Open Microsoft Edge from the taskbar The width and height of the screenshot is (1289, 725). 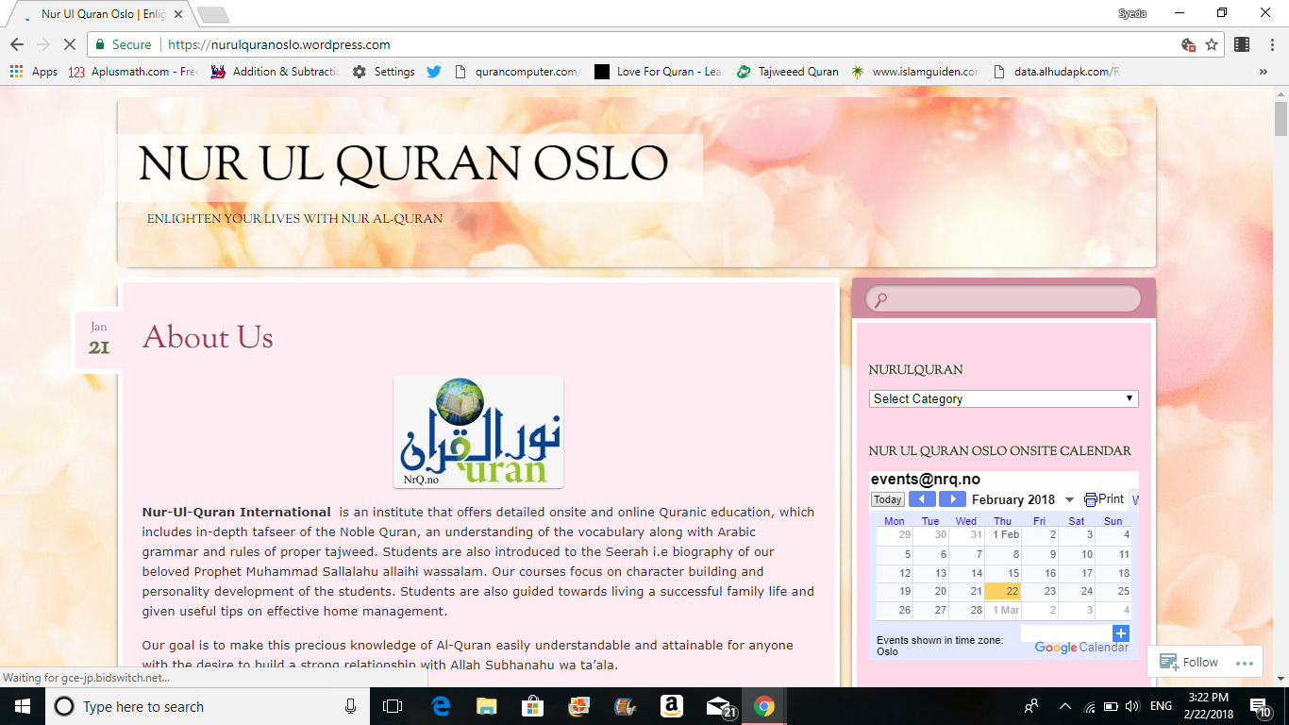[x=441, y=706]
